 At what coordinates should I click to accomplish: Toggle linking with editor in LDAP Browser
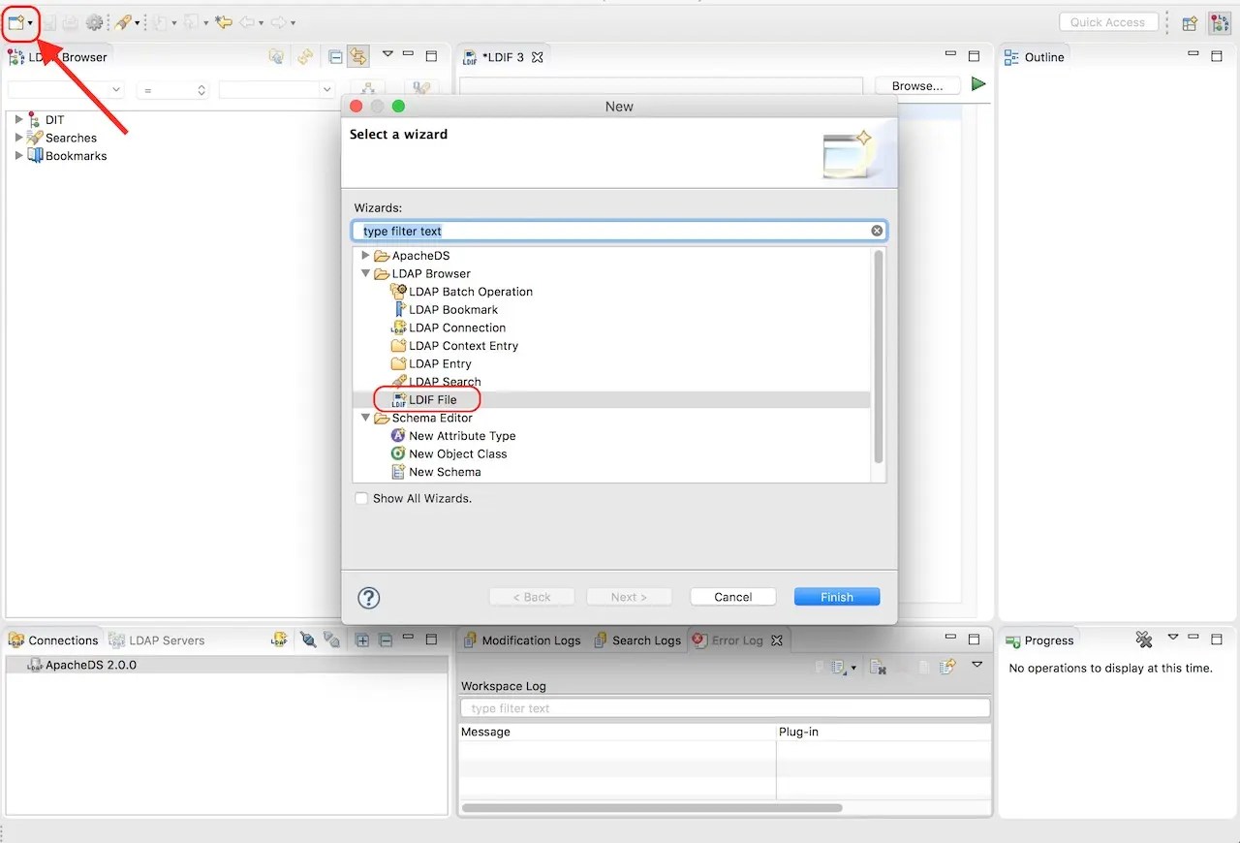point(358,56)
